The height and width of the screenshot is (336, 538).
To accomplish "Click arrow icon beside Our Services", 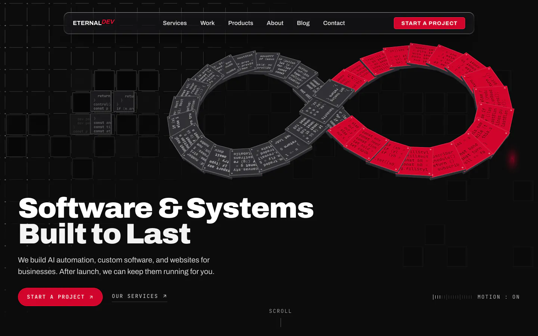I will (165, 296).
